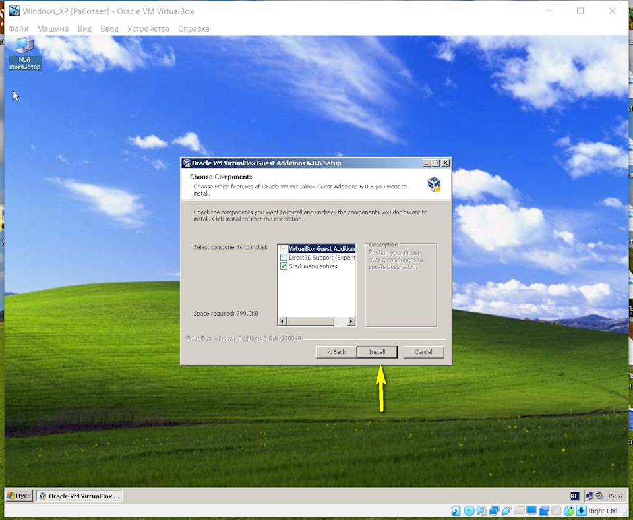633x520 pixels.
Task: Click the USB devices status icon
Action: coord(506,511)
